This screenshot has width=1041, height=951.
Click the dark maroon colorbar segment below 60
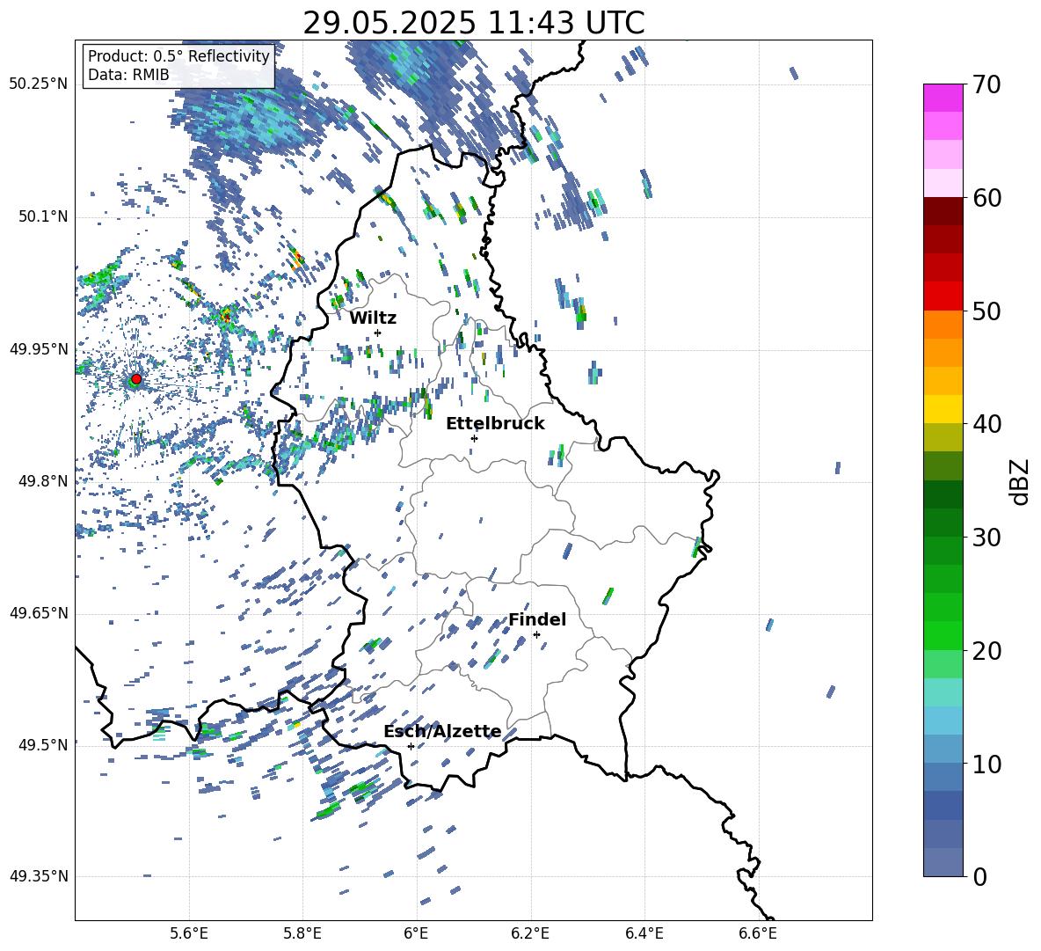click(x=943, y=211)
